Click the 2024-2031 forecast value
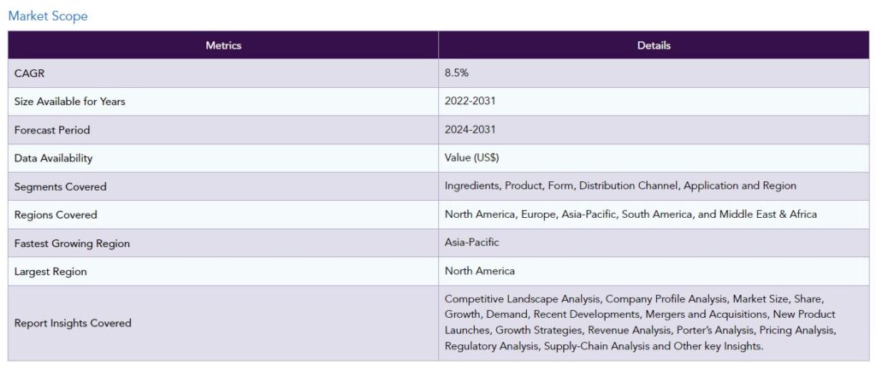Screen dimensions: 876x370 [470, 130]
